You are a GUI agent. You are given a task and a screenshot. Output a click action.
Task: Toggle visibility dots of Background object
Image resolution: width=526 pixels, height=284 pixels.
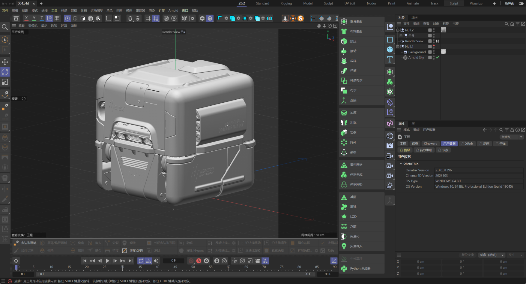434,52
